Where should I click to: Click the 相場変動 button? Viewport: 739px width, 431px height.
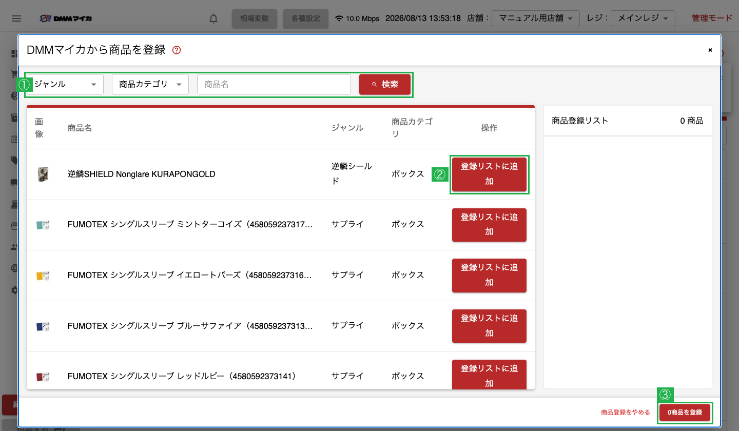(255, 18)
